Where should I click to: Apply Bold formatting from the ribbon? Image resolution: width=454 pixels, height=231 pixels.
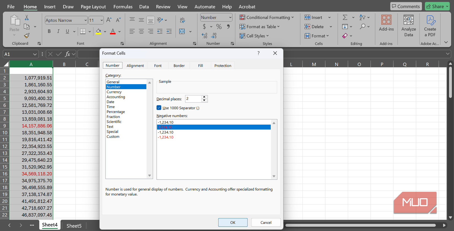pos(49,31)
